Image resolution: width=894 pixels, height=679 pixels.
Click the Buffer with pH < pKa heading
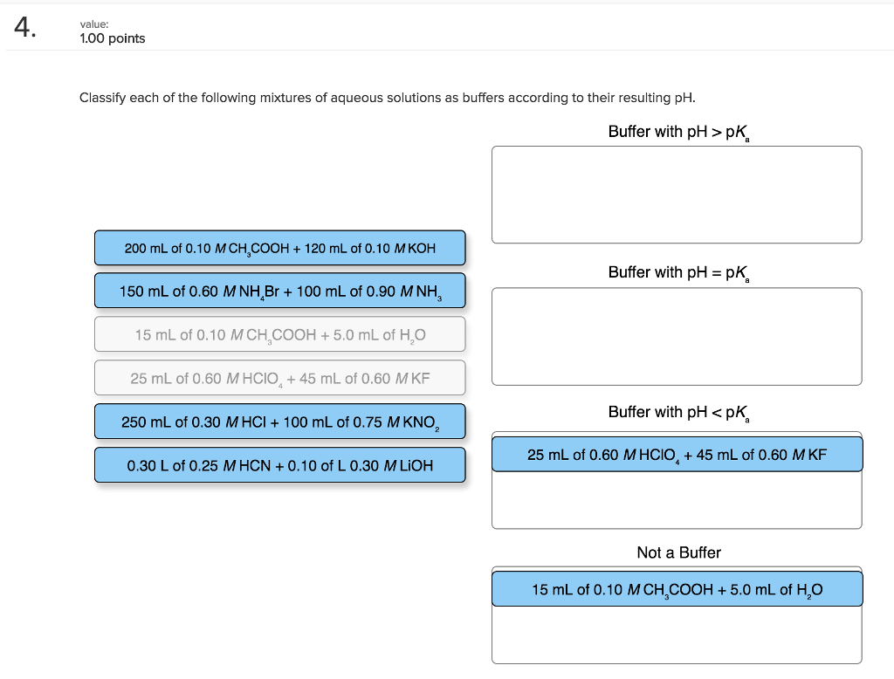677,412
